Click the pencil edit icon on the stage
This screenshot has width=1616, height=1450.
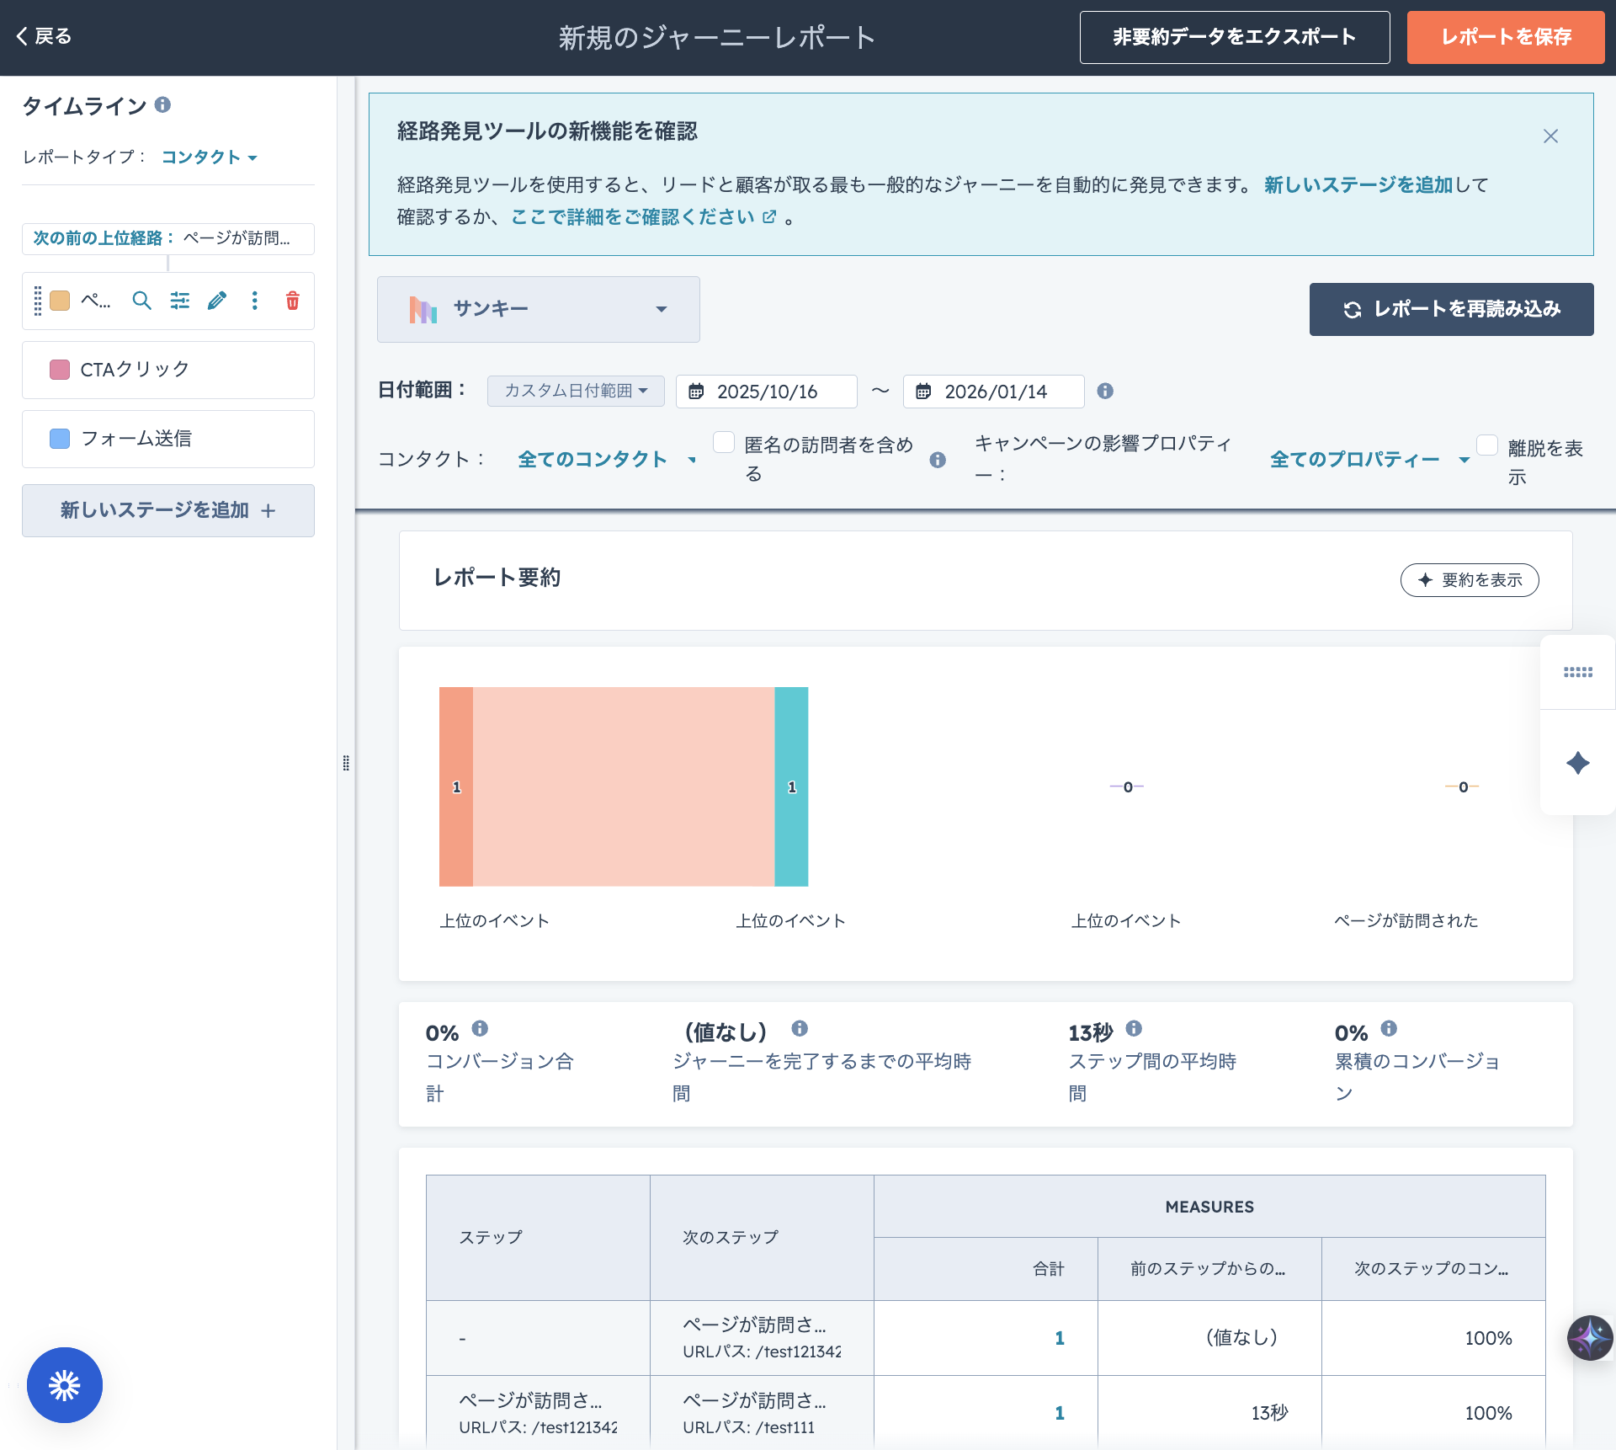click(217, 301)
